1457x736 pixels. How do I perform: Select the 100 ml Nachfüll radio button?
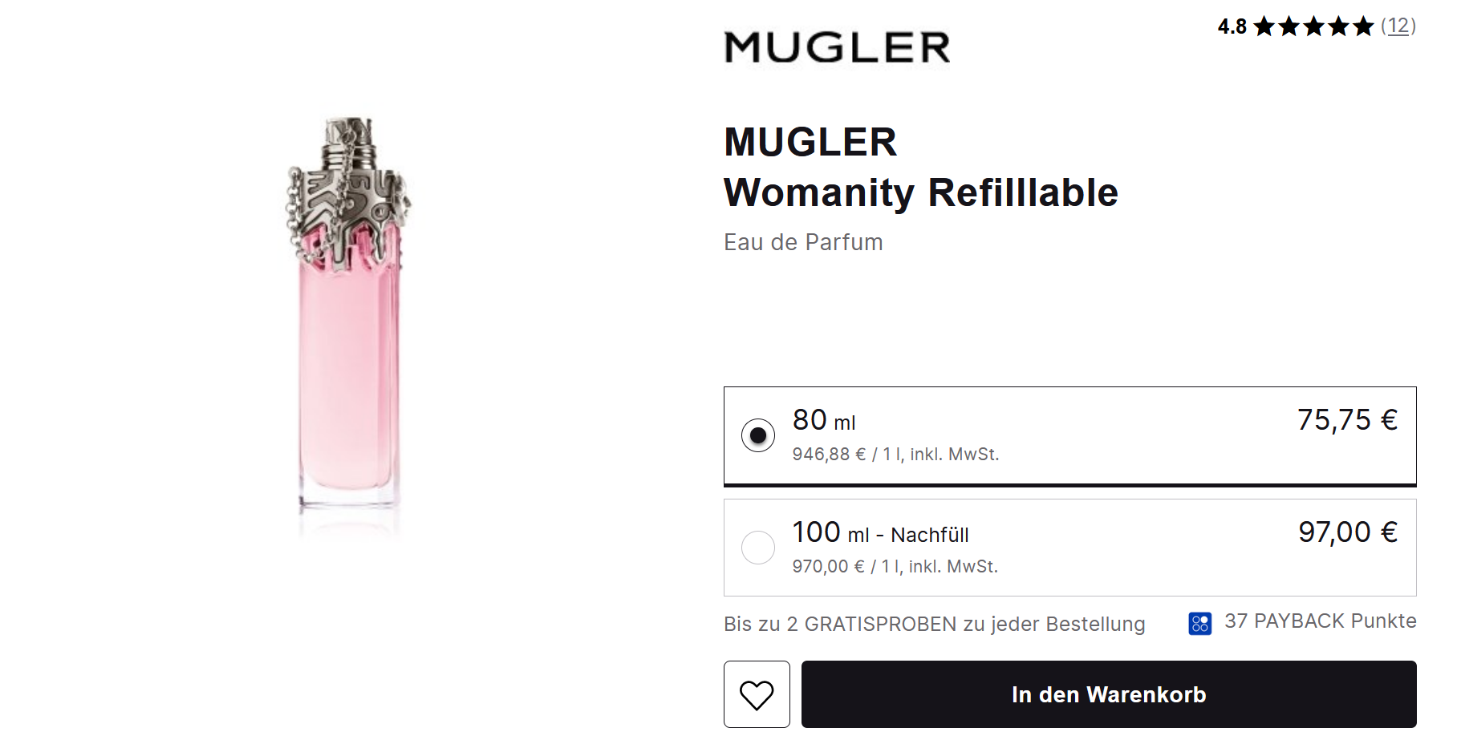(757, 548)
